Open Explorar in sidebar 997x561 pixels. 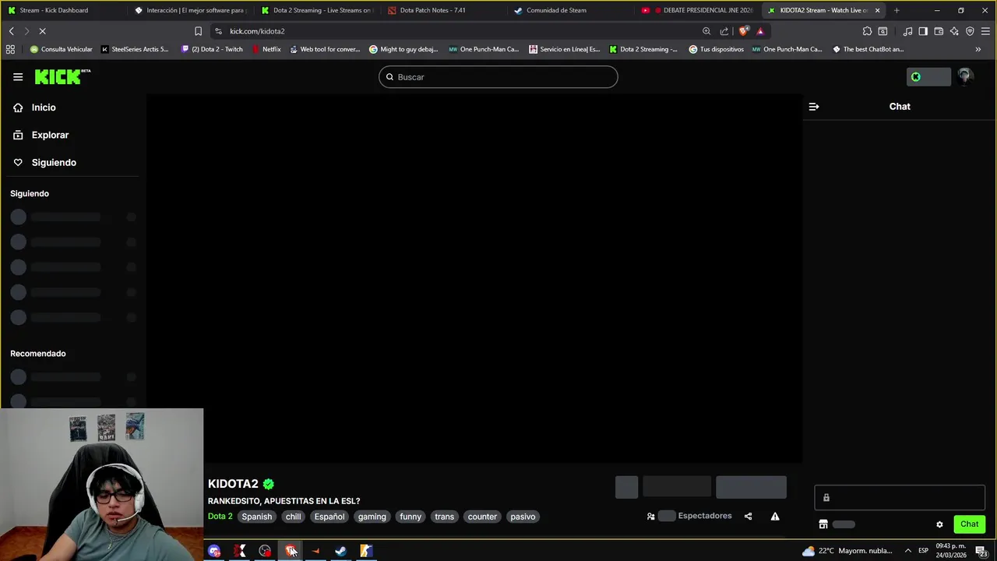coord(50,135)
